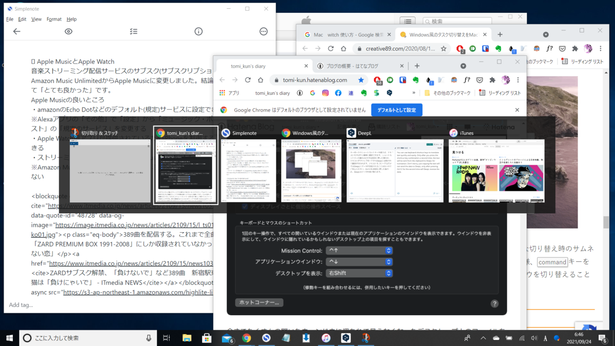Open the Simplenote note info icon
The width and height of the screenshot is (615, 346).
[x=198, y=31]
